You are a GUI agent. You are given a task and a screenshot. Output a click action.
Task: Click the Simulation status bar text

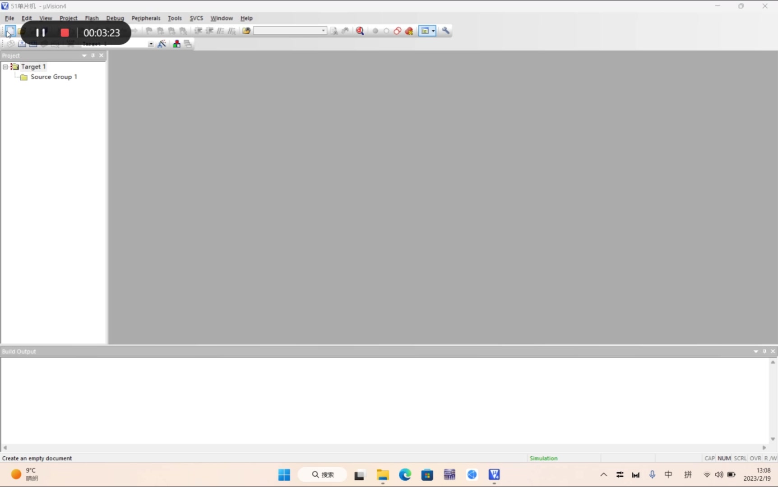pyautogui.click(x=543, y=458)
